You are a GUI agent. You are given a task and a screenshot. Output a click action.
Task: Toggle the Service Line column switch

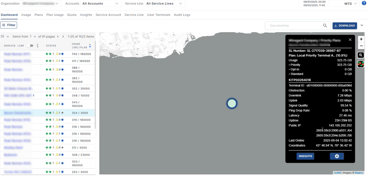coord(30,46)
